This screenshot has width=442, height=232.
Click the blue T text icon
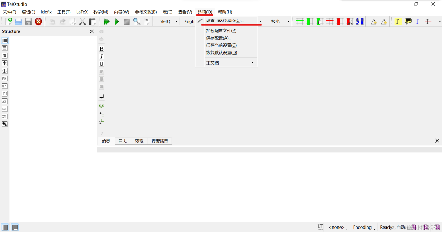point(417,21)
